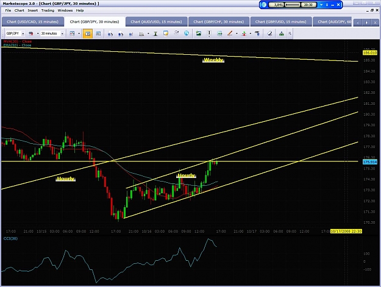Screen dimensions: 381x287
Task: Open the File menu
Action: point(8,10)
